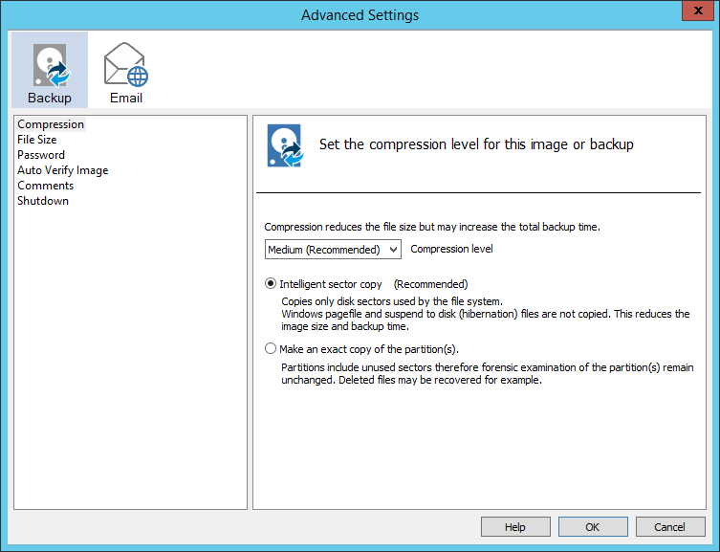The image size is (720, 552).
Task: Switch to the Backup tab label
Action: coord(49,98)
